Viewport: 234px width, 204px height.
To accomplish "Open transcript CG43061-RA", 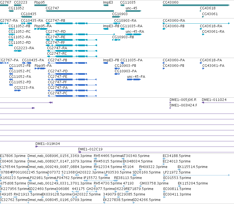I will coord(213,32).
